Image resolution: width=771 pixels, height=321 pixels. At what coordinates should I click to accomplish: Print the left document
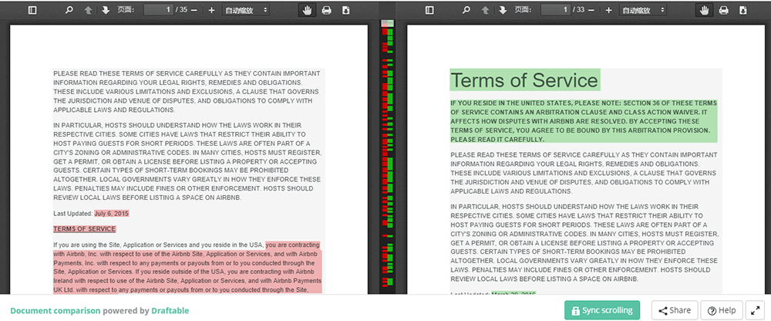click(326, 10)
